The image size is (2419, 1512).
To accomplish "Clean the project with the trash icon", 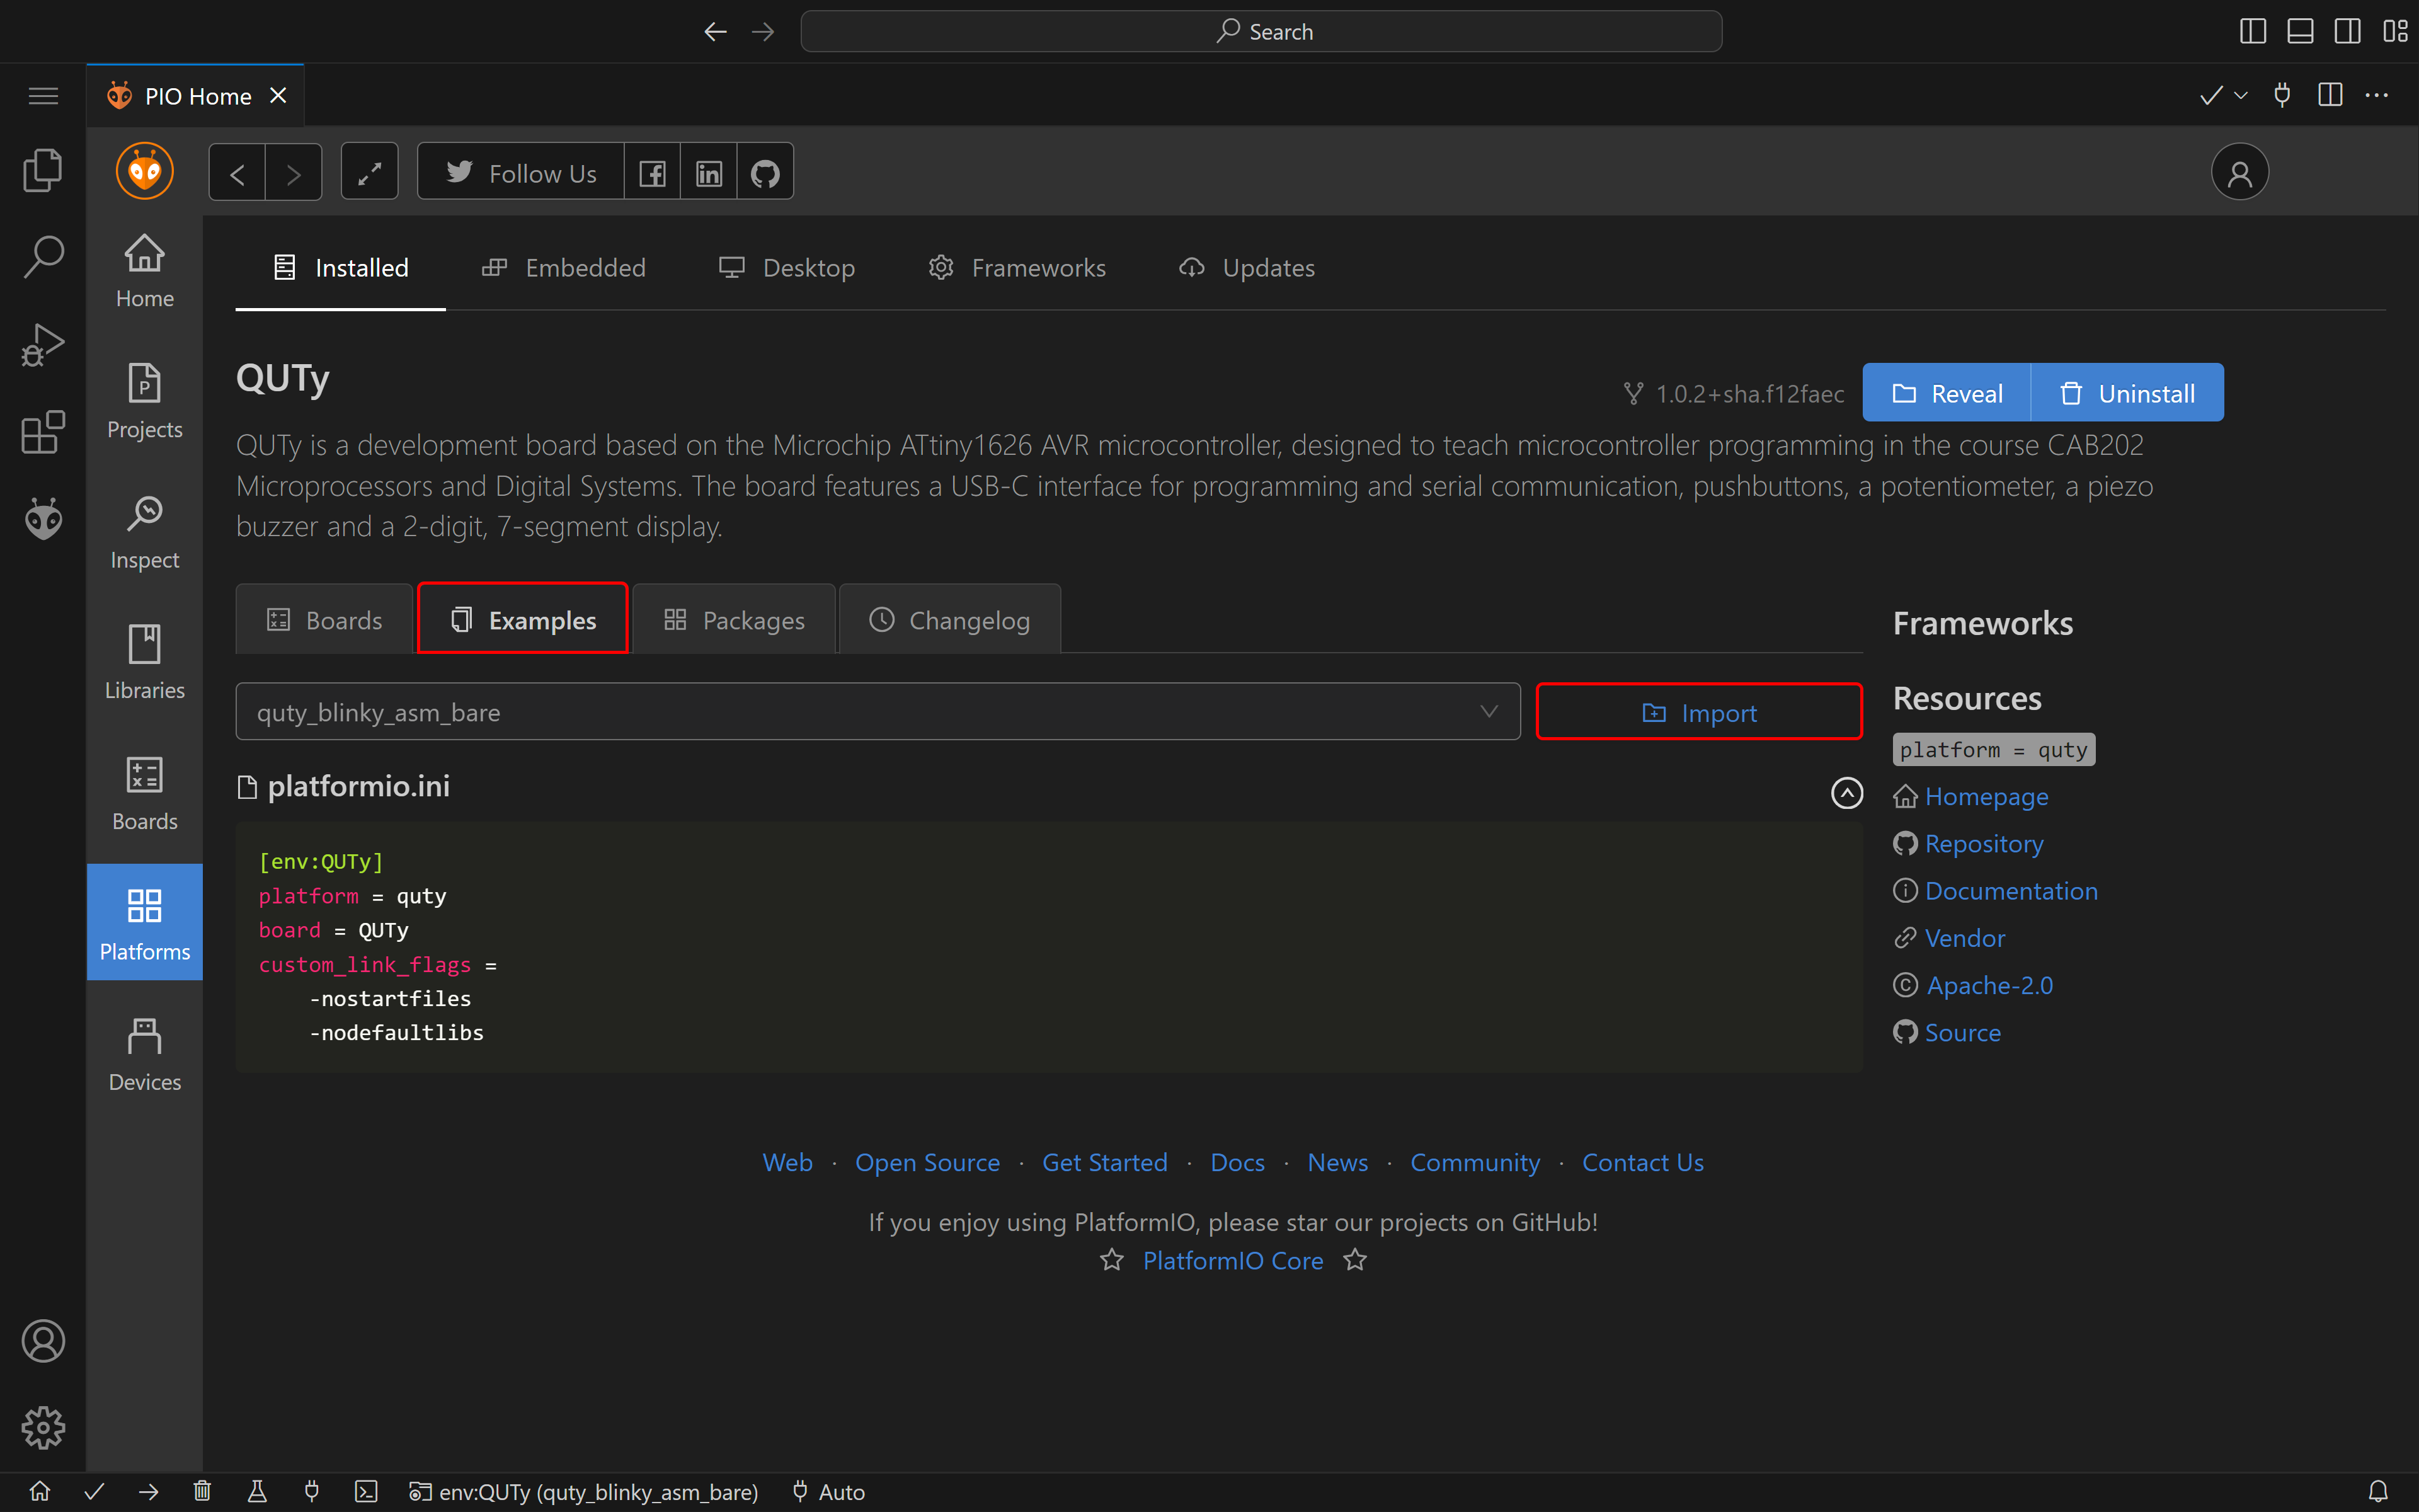I will pos(203,1491).
